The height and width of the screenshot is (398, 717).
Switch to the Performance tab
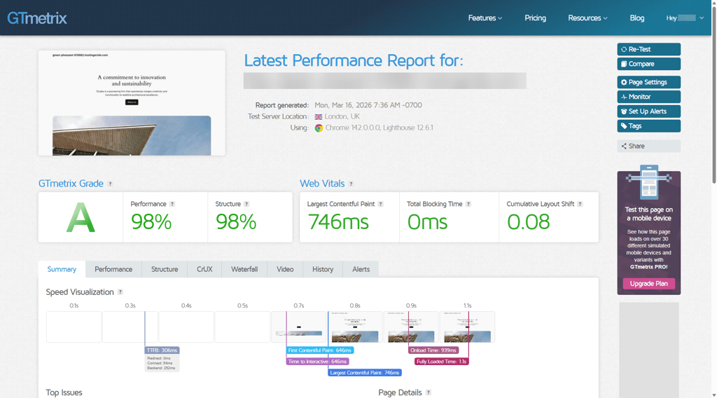113,270
